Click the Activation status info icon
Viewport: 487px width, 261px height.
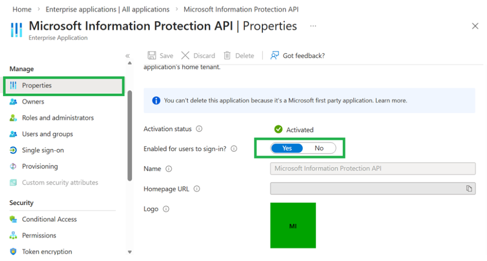pos(199,129)
